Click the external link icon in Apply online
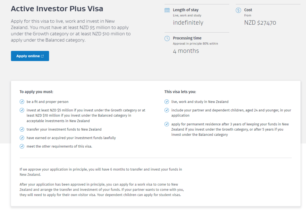 42,56
